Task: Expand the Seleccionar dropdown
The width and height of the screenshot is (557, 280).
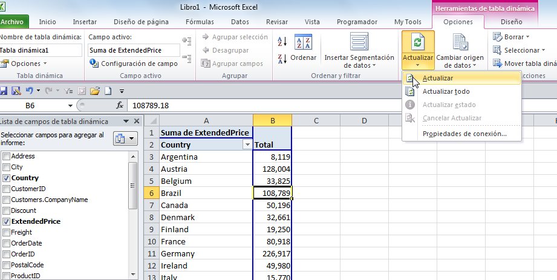Action: (x=543, y=50)
